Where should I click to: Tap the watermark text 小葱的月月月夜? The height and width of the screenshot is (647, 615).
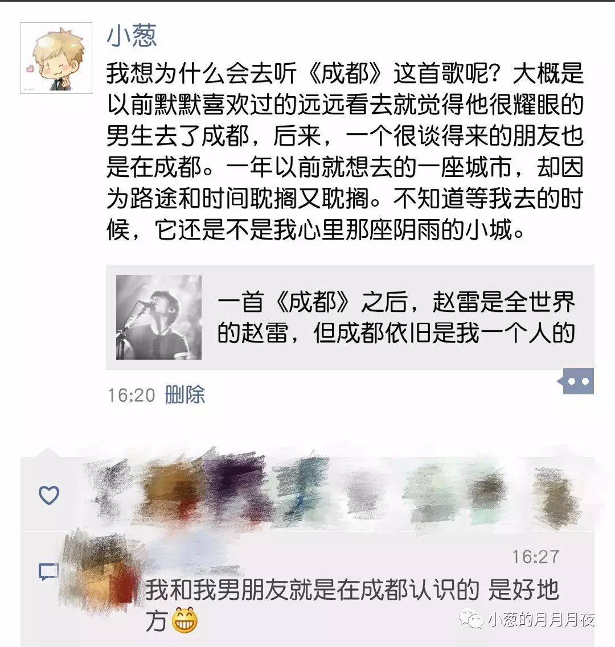(x=541, y=619)
